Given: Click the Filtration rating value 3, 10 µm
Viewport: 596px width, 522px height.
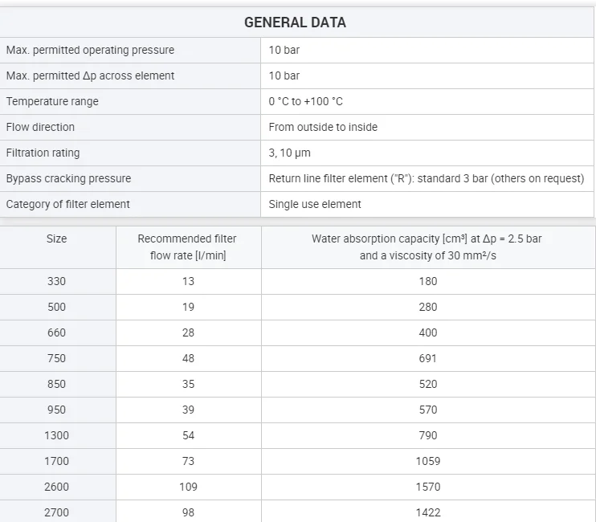Looking at the screenshot, I should (x=289, y=153).
